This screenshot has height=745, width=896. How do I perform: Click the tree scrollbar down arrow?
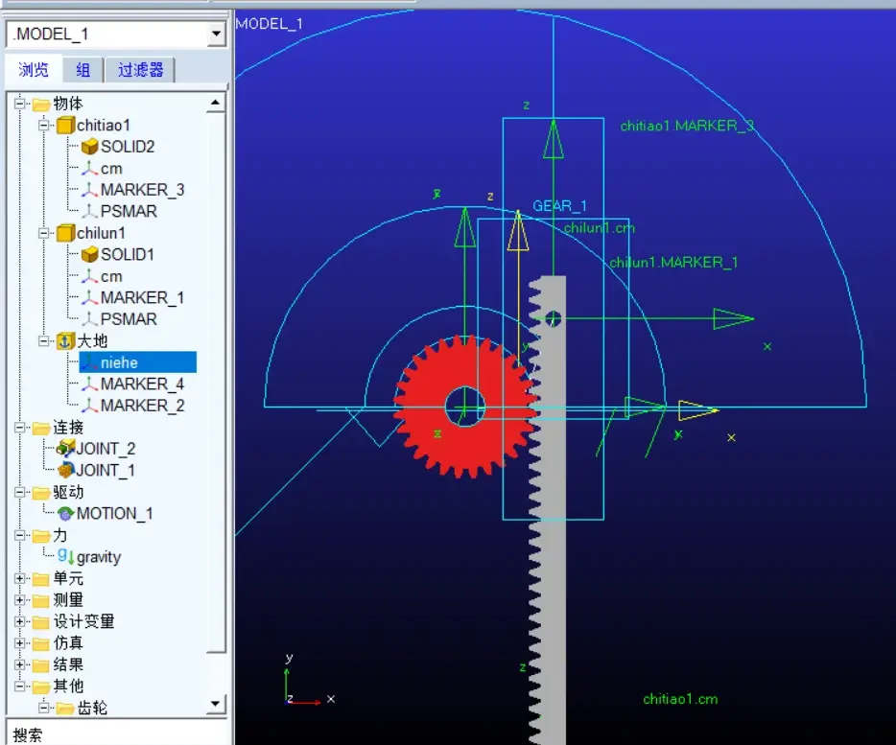(x=216, y=704)
